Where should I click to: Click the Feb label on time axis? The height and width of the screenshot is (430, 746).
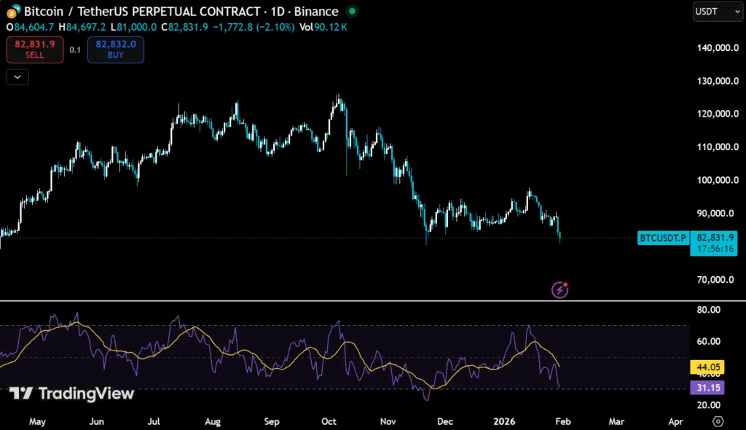tap(562, 421)
